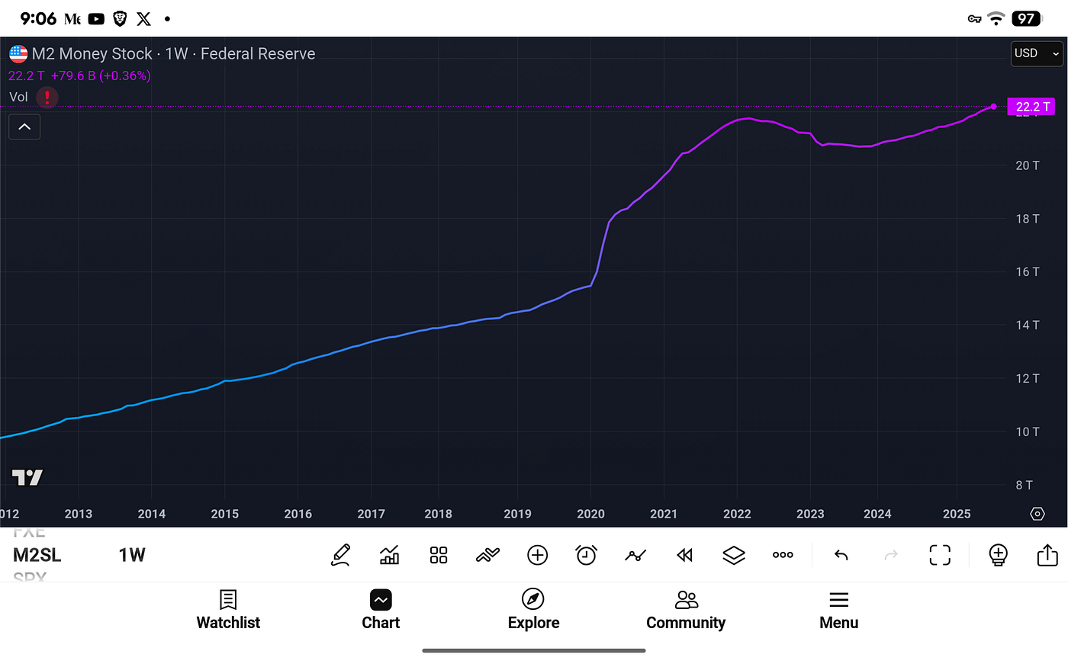Enter fullscreen with the brackets icon

(939, 555)
